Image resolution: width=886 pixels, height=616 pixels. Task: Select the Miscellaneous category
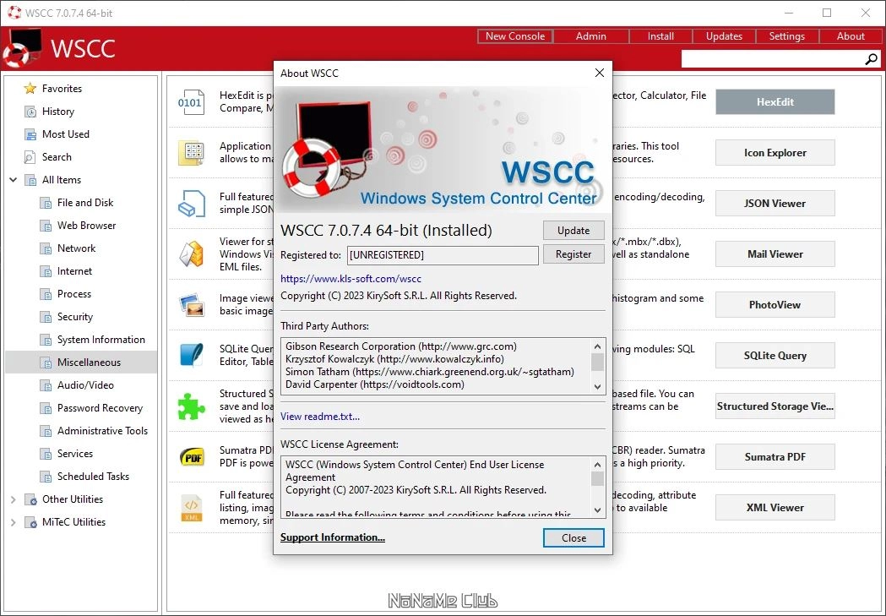[81, 363]
